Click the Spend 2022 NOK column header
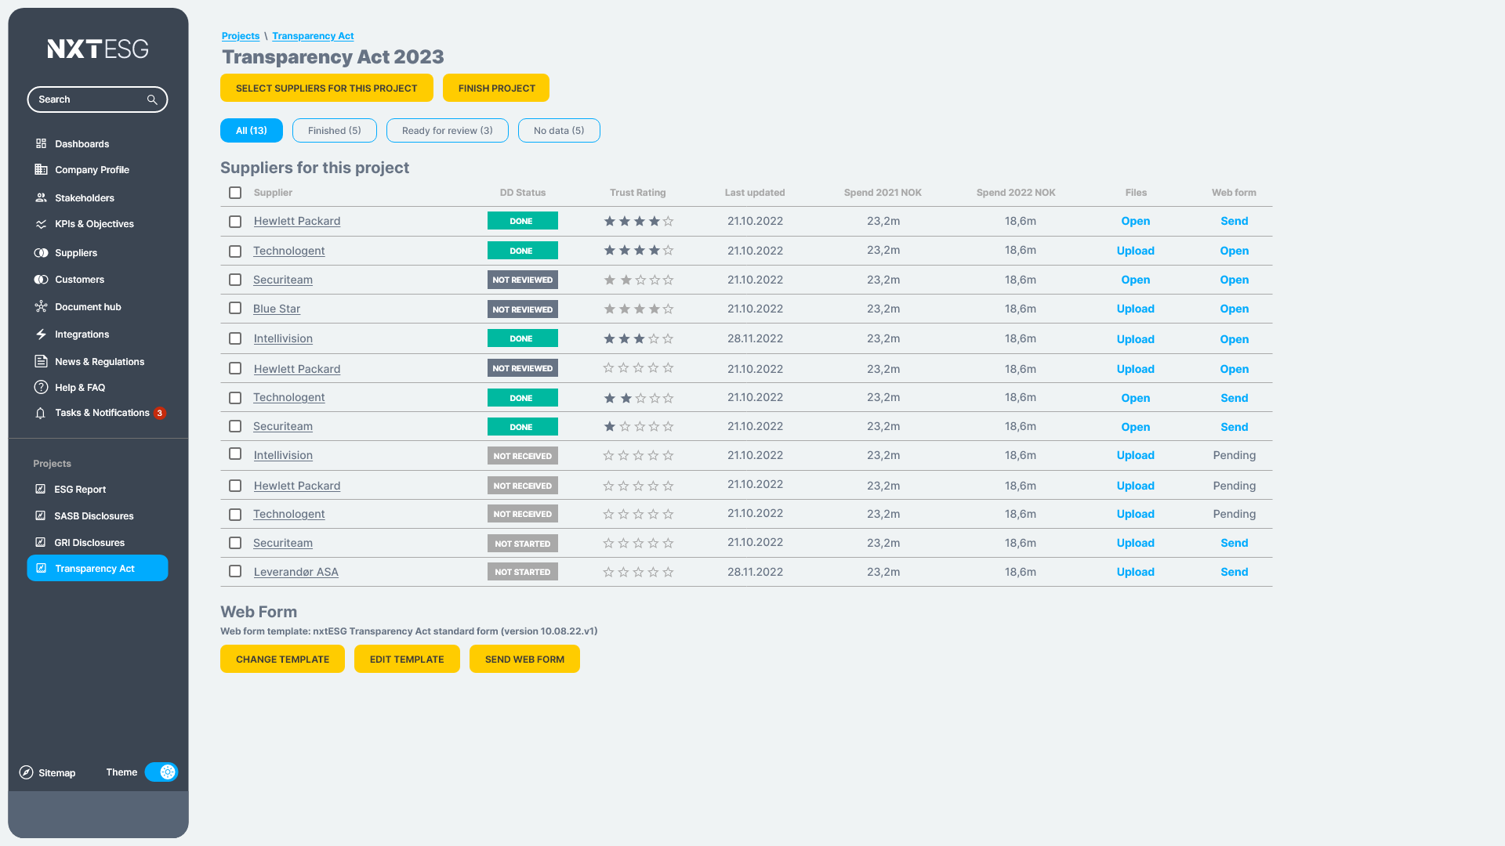The height and width of the screenshot is (846, 1505). pyautogui.click(x=1015, y=192)
